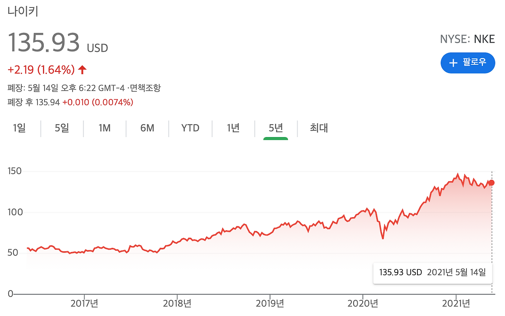Click the tooltip showing 2021년 5월 14일
The width and height of the screenshot is (505, 316).
(x=433, y=273)
